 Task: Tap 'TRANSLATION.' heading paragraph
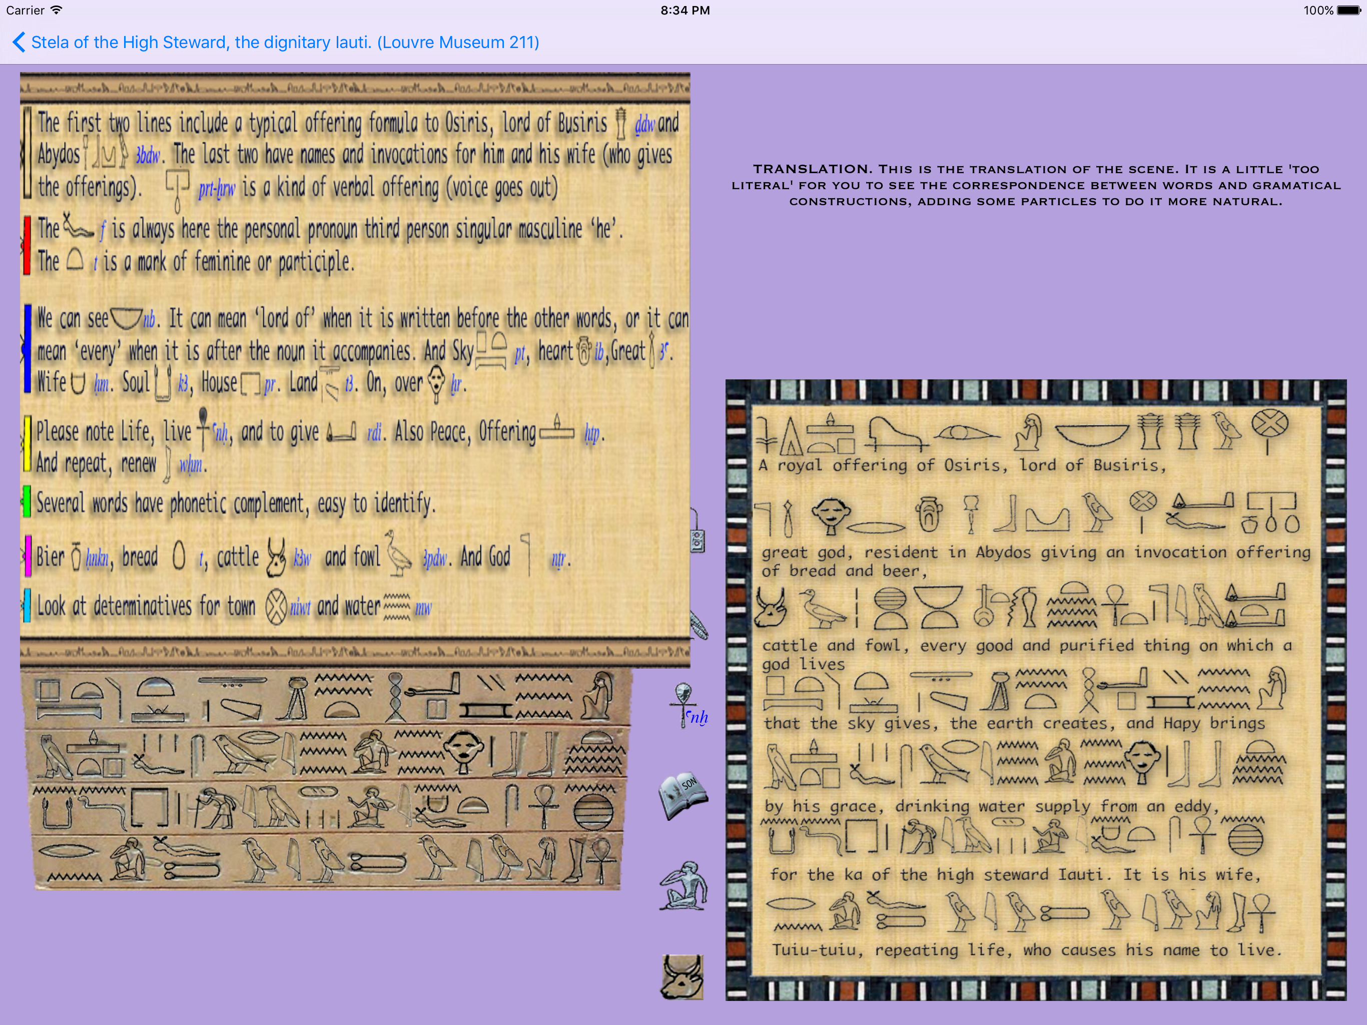[1036, 185]
